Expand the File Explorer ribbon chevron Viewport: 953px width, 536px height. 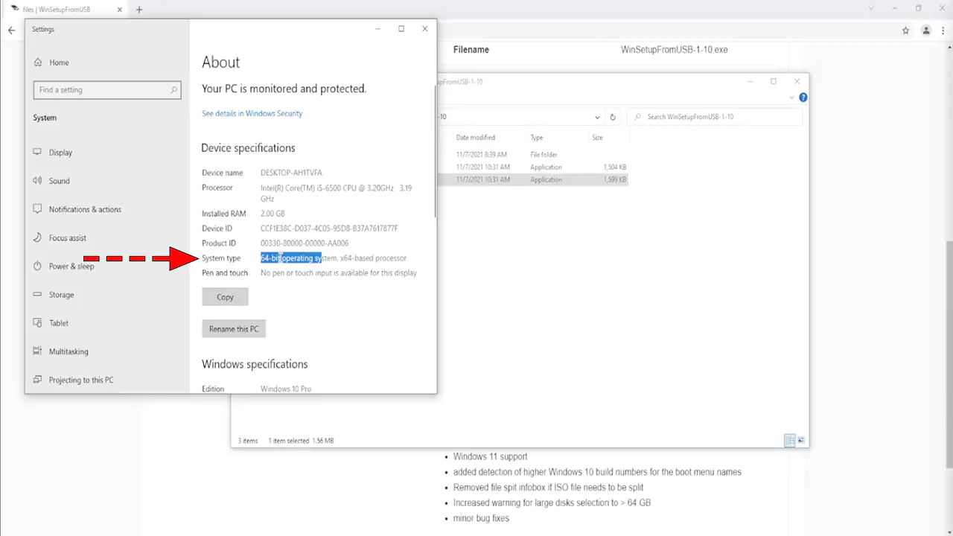tap(791, 98)
